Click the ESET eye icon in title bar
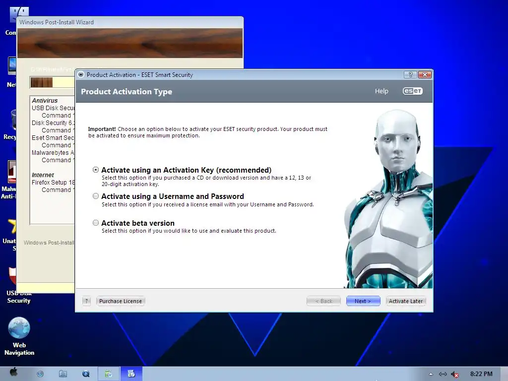Image resolution: width=508 pixels, height=381 pixels. tap(81, 74)
